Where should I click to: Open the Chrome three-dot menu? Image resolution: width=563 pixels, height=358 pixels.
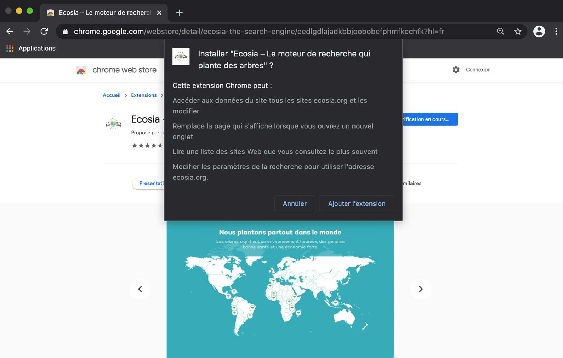[x=556, y=31]
